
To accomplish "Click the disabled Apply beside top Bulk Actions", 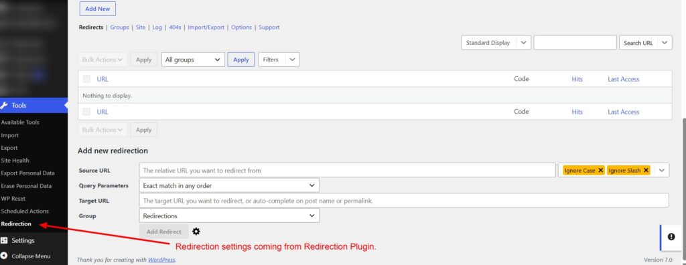I will (x=143, y=60).
